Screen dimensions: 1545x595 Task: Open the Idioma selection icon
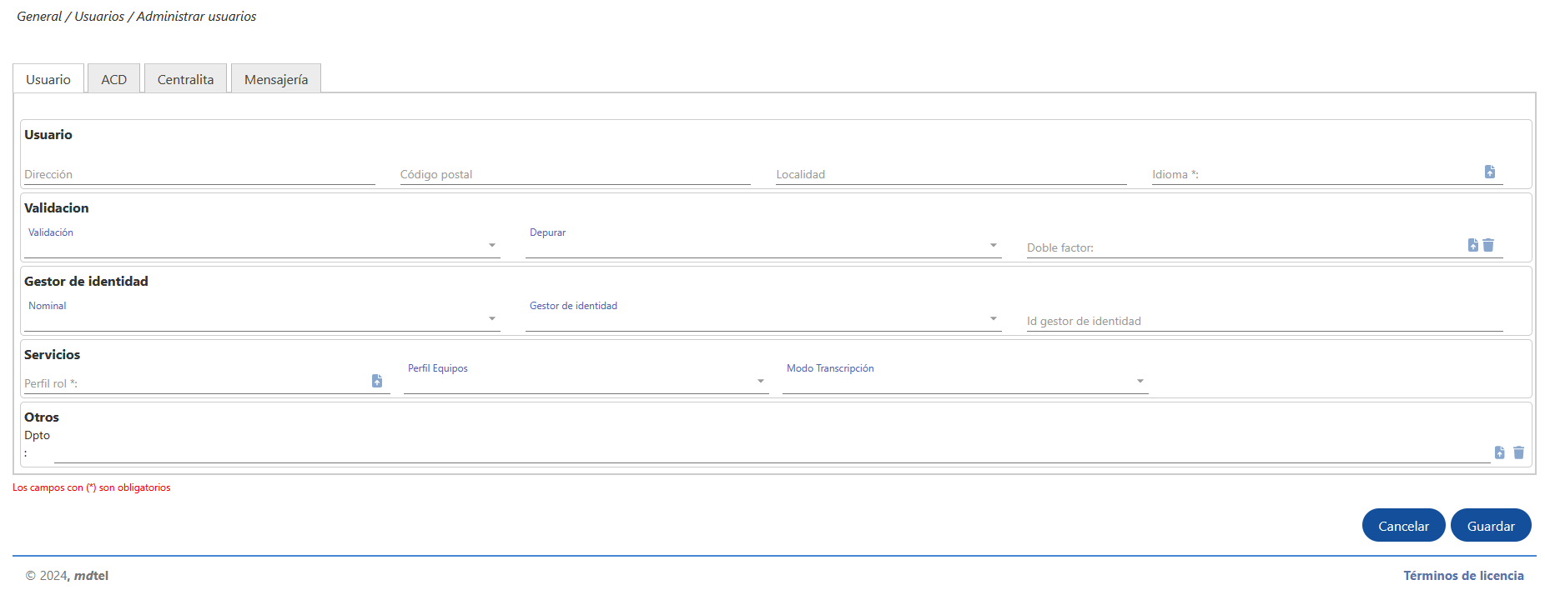click(x=1490, y=172)
